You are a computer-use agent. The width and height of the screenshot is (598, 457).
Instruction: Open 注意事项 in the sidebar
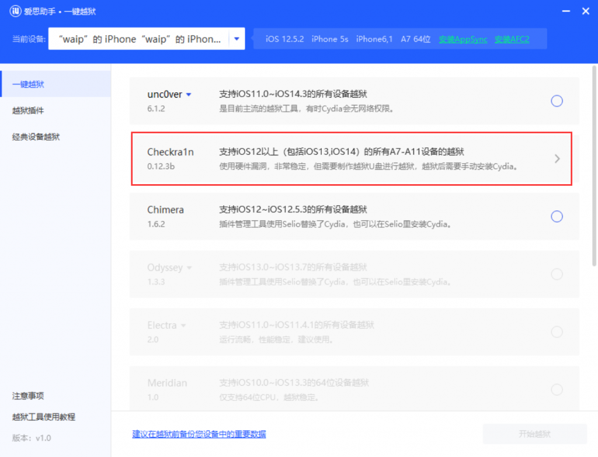[28, 396]
